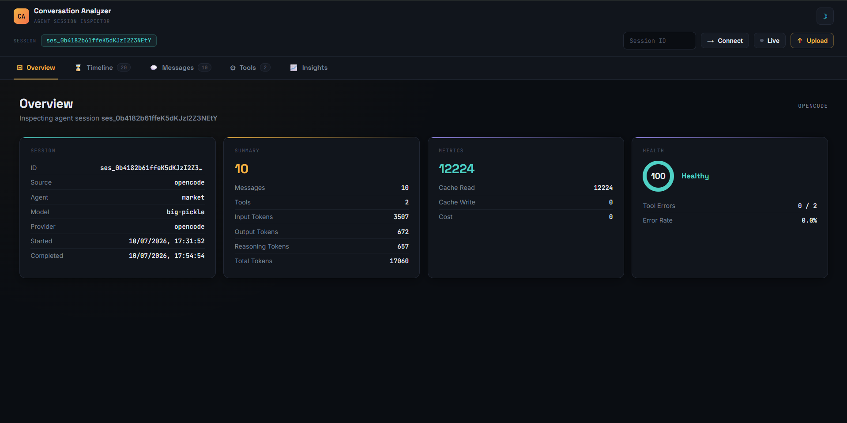Click the Messages count badge 10
The height and width of the screenshot is (423, 847).
coord(204,68)
